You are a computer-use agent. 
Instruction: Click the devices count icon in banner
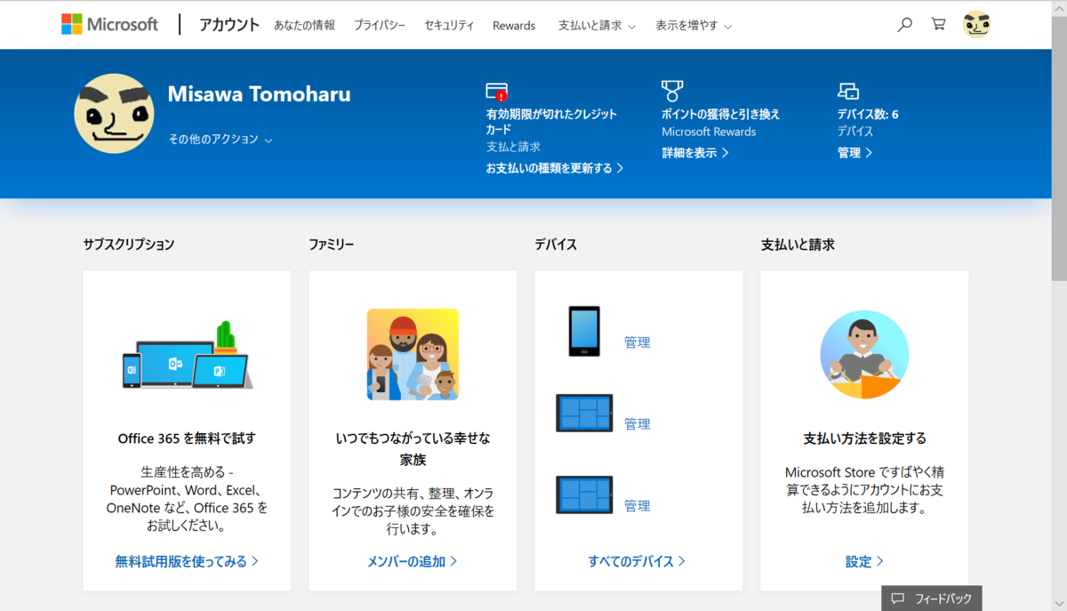(848, 91)
